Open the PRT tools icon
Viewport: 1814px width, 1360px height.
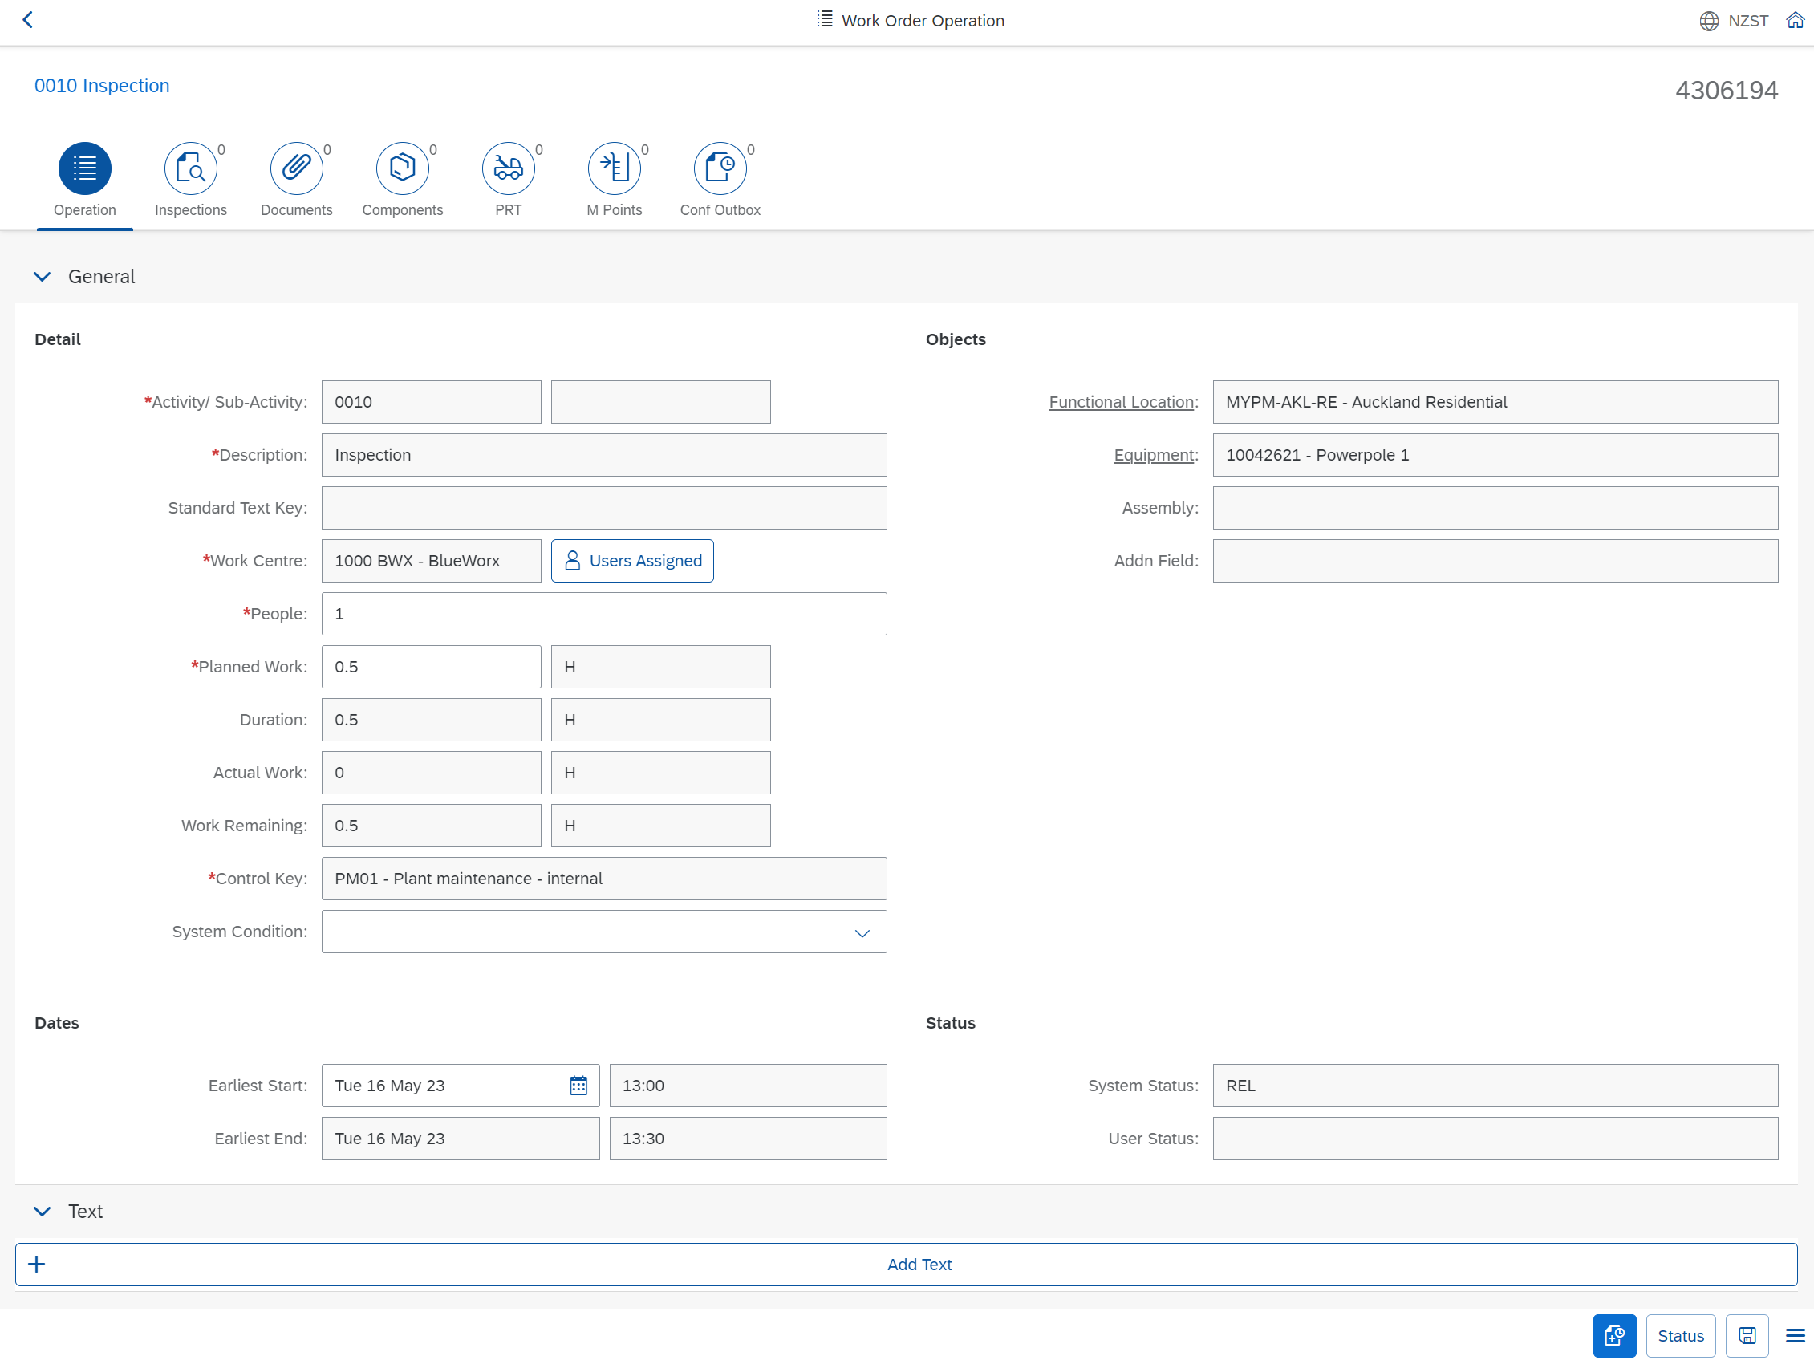tap(508, 168)
